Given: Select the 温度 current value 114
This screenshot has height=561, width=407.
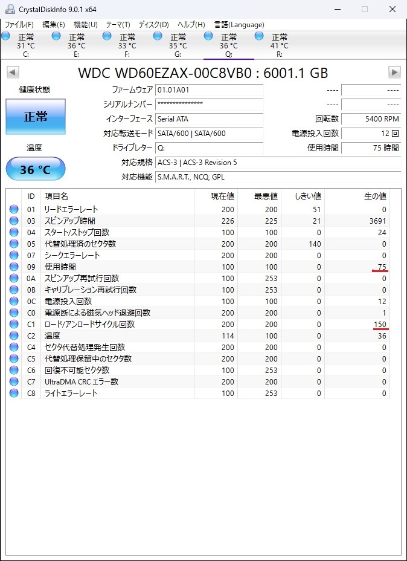Looking at the screenshot, I should coord(228,336).
